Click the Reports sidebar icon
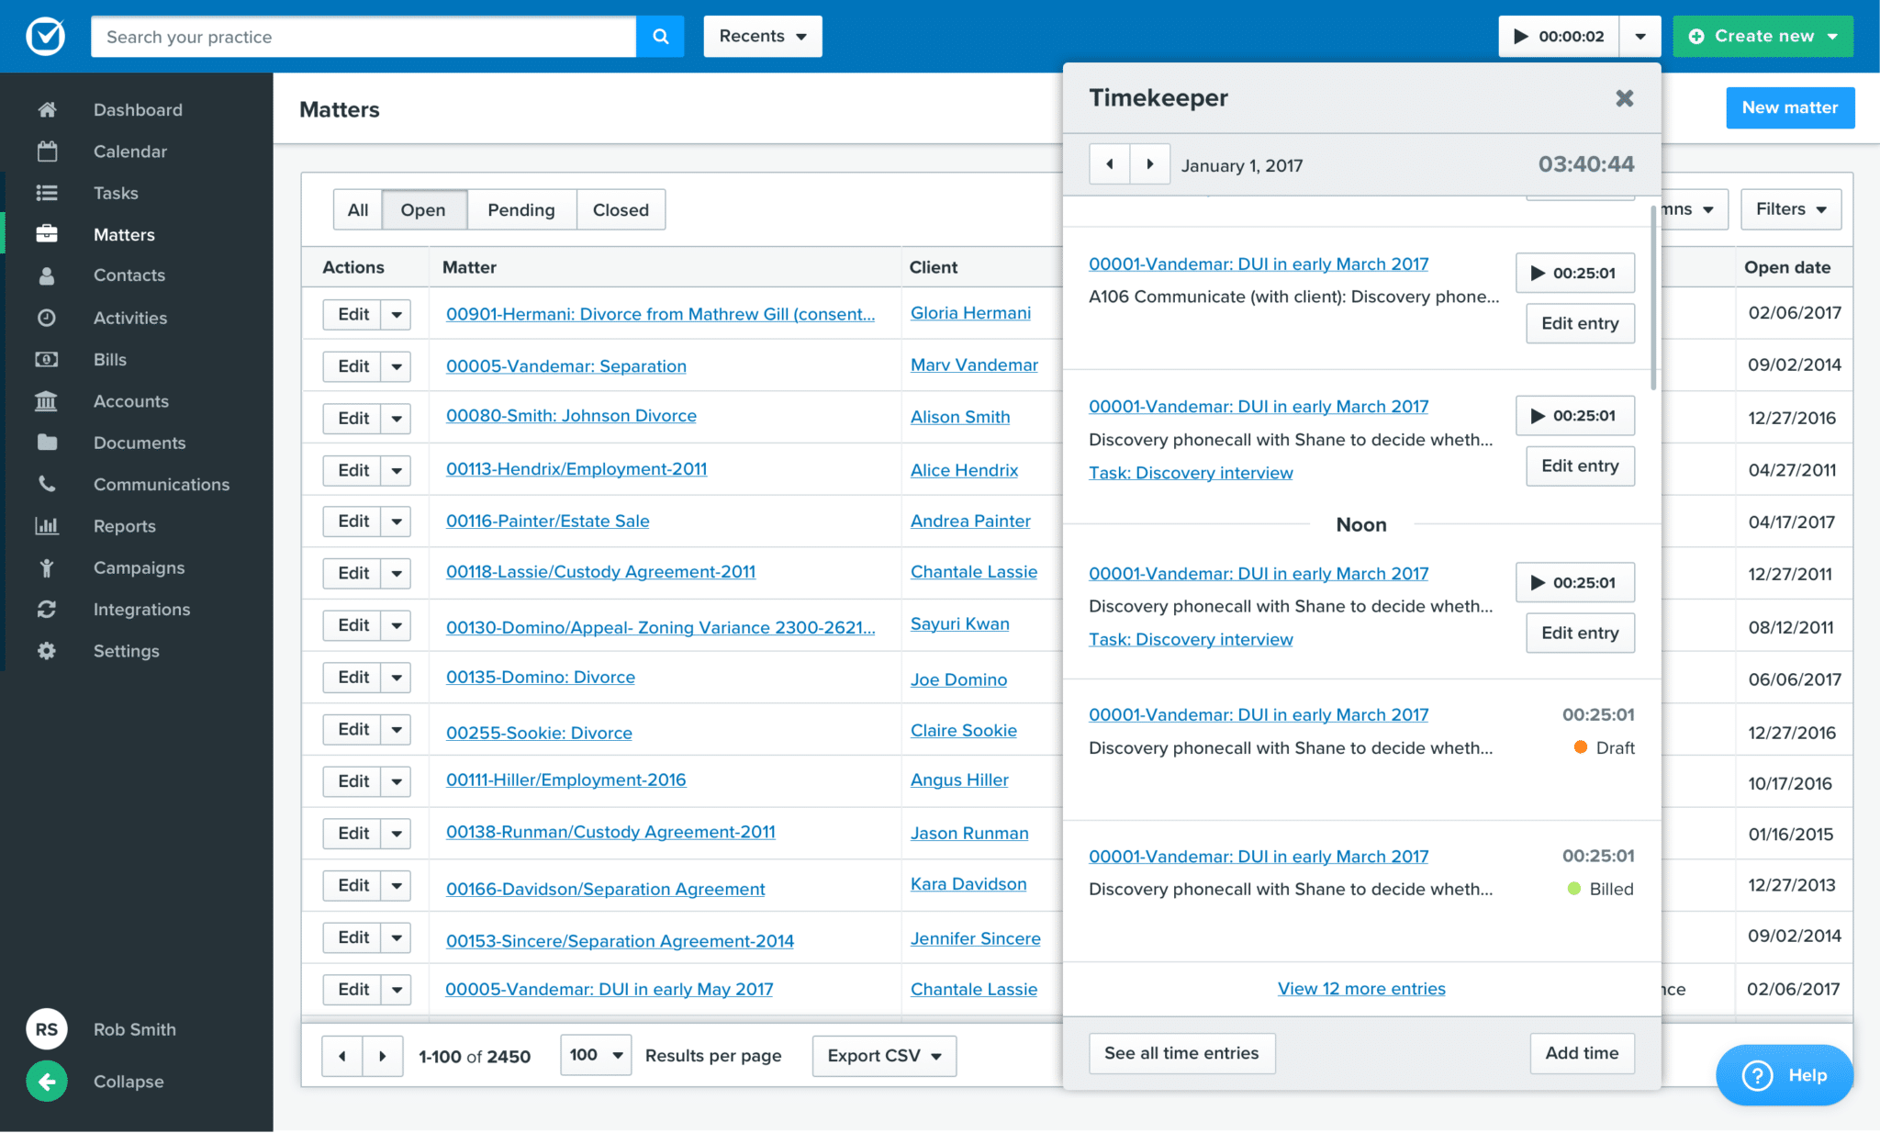 click(47, 526)
